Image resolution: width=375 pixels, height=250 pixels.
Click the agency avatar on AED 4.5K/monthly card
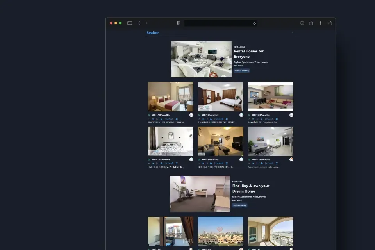[191, 159]
